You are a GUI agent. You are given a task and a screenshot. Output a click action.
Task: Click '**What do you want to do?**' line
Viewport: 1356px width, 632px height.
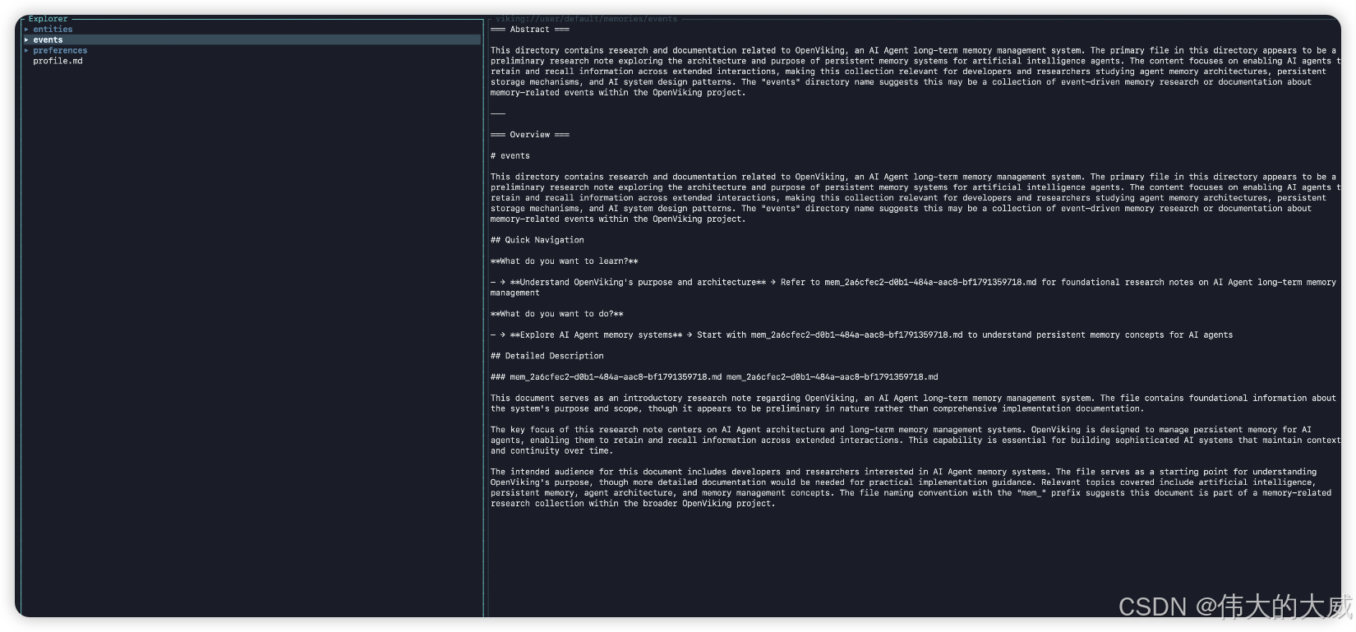557,314
